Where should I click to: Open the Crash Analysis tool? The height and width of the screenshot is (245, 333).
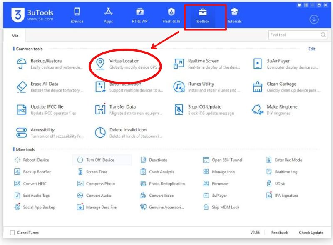coord(157,172)
